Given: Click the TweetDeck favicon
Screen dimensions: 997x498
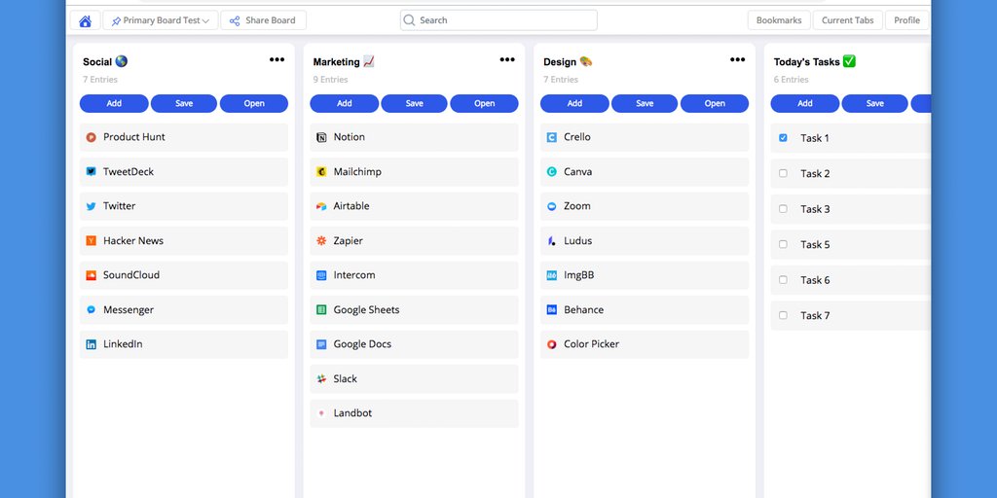Looking at the screenshot, I should click(91, 171).
